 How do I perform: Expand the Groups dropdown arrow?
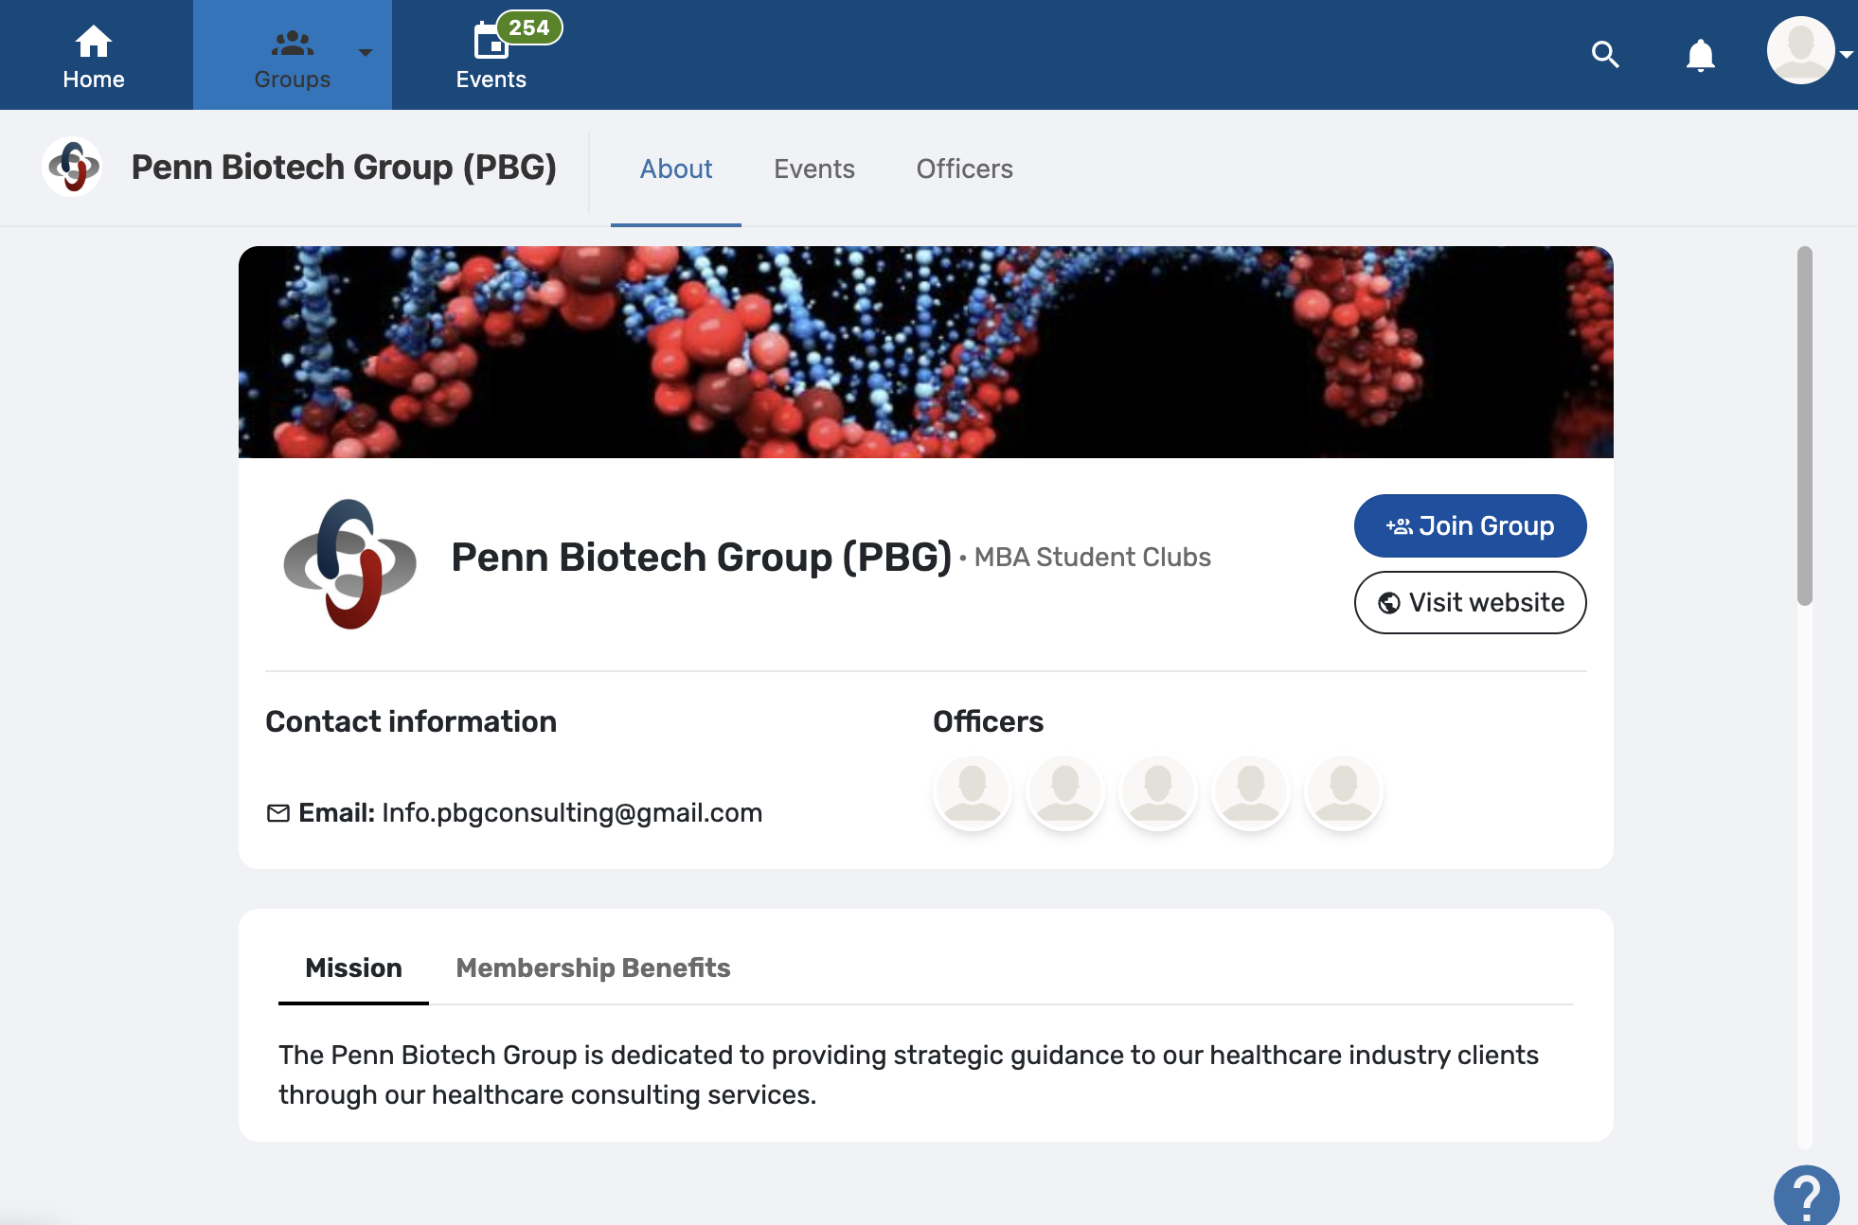click(366, 53)
